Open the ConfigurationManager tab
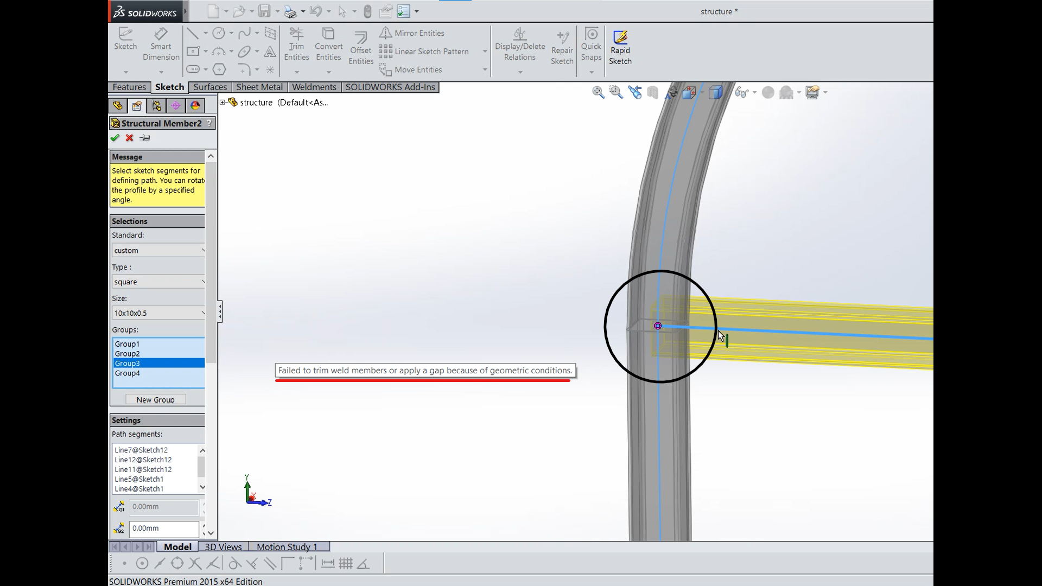 [x=156, y=106]
